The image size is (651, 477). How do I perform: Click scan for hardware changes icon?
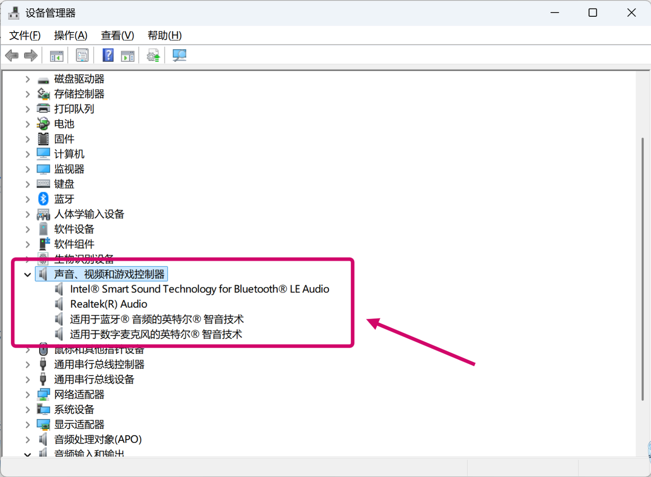[179, 56]
